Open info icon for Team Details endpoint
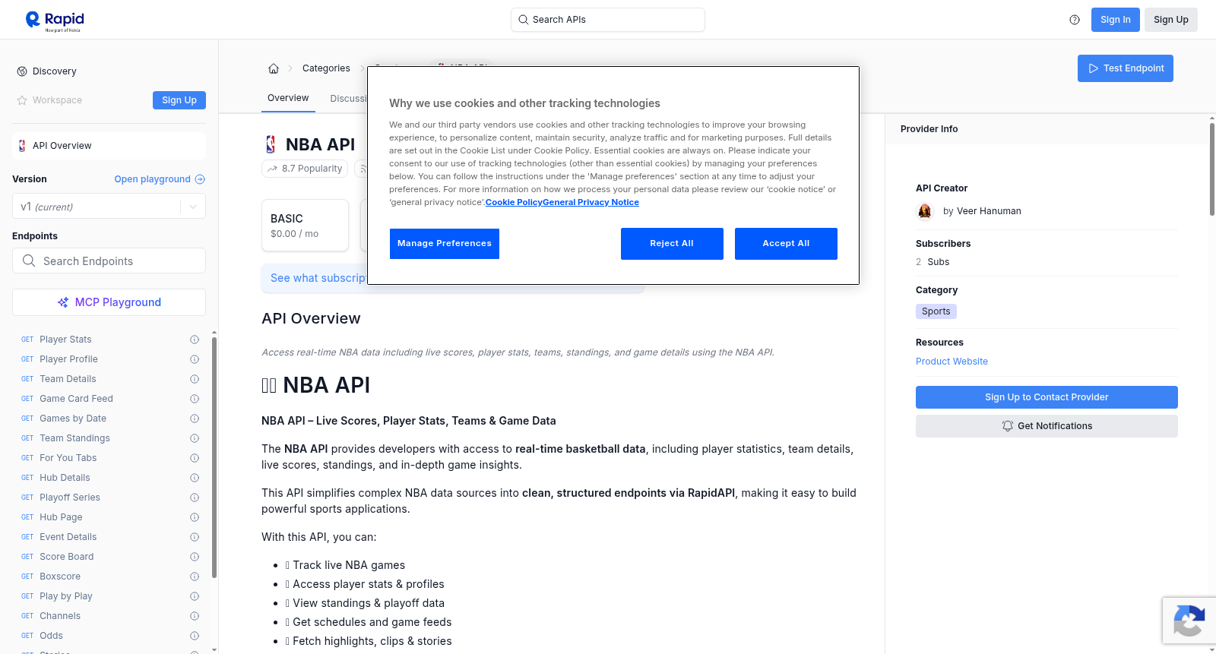This screenshot has height=654, width=1216. pyautogui.click(x=195, y=379)
